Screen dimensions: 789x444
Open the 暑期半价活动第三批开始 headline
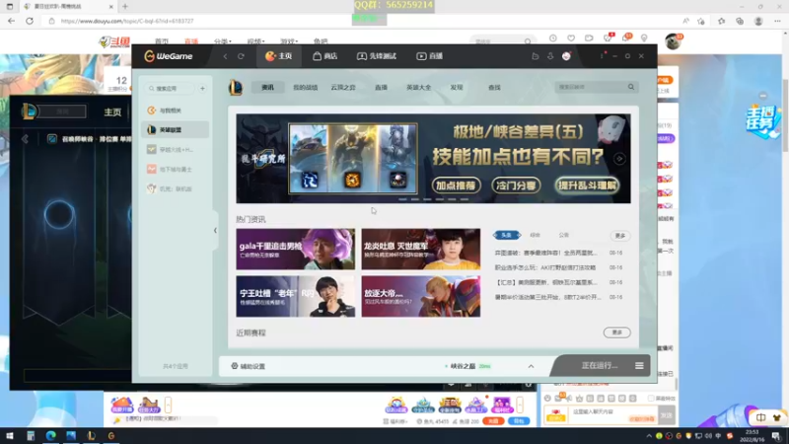[547, 297]
